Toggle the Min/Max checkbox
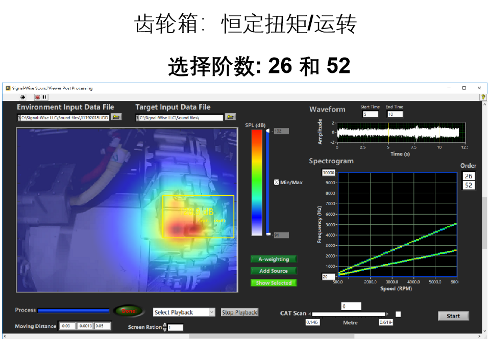Viewport: 490px width, 339px height. (277, 182)
